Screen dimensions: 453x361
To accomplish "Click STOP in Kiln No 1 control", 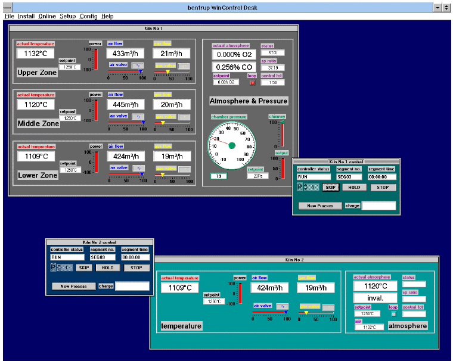I will pos(383,187).
